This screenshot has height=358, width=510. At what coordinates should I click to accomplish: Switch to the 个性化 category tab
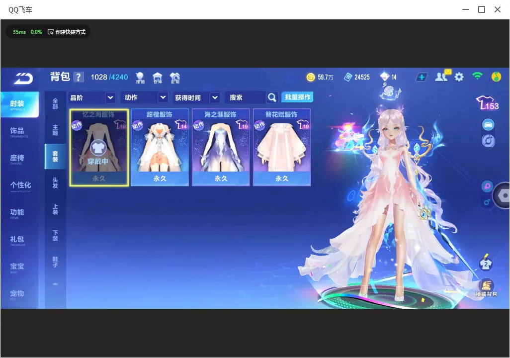click(x=19, y=185)
